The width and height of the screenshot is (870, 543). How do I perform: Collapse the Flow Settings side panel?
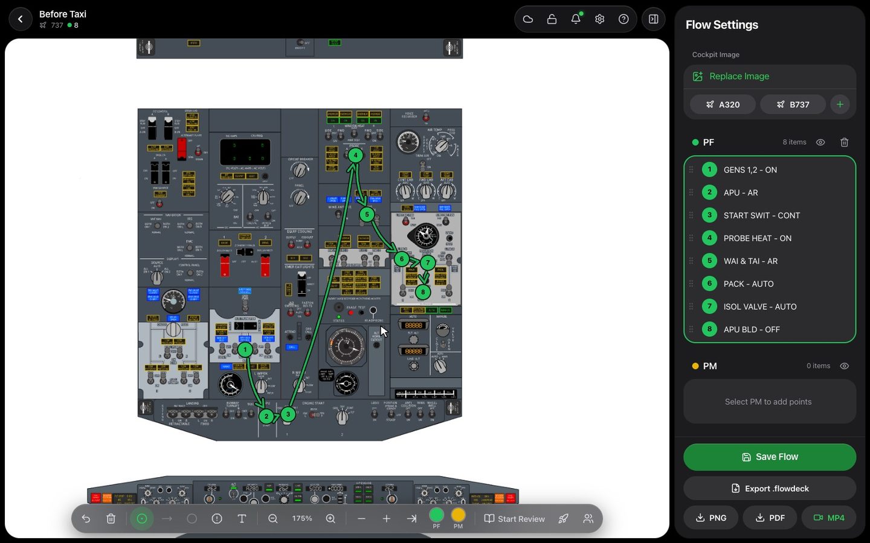pyautogui.click(x=653, y=19)
